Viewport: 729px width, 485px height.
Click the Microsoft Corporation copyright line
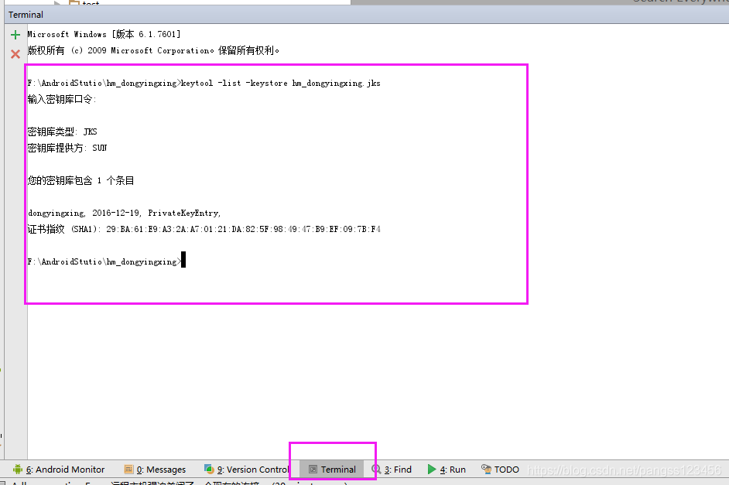coord(153,50)
